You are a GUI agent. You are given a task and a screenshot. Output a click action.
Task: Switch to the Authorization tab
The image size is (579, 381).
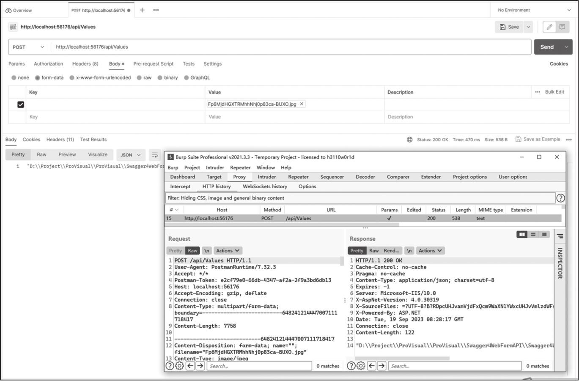[48, 64]
